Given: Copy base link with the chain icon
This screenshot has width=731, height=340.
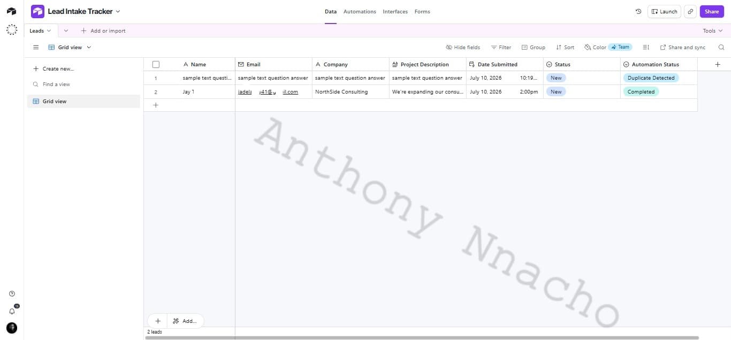Looking at the screenshot, I should coord(690,11).
